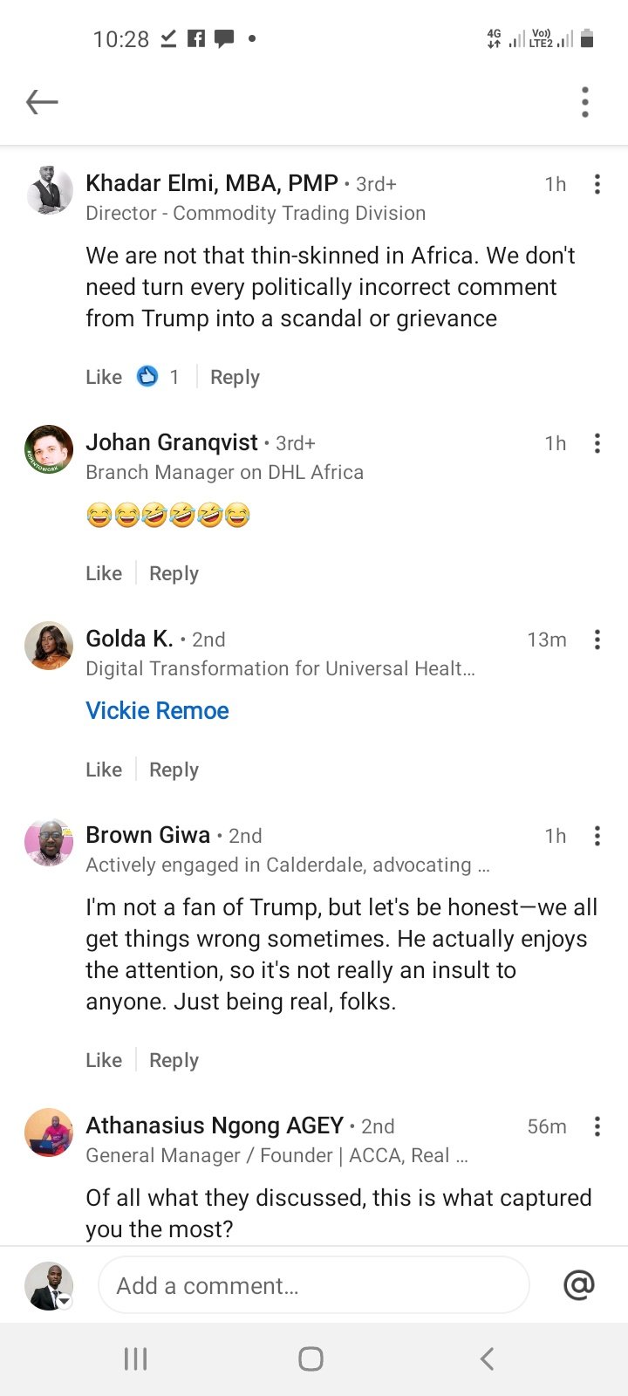The image size is (628, 1396).
Task: Open options menu on Brown Giwa's comment
Action: (597, 836)
